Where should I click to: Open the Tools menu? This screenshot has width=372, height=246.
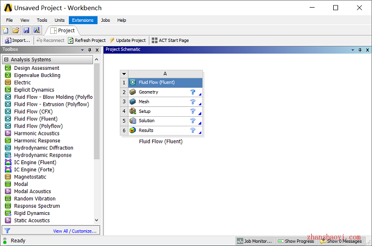click(x=42, y=20)
